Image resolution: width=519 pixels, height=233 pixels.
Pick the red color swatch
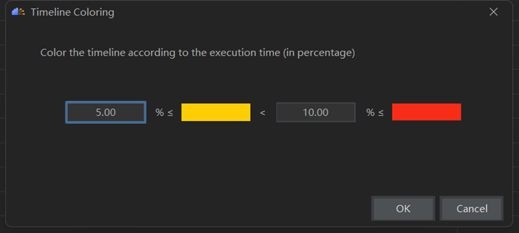click(x=426, y=112)
